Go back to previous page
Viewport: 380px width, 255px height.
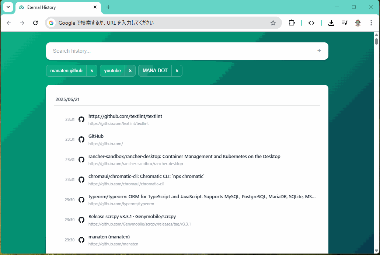tap(9, 23)
